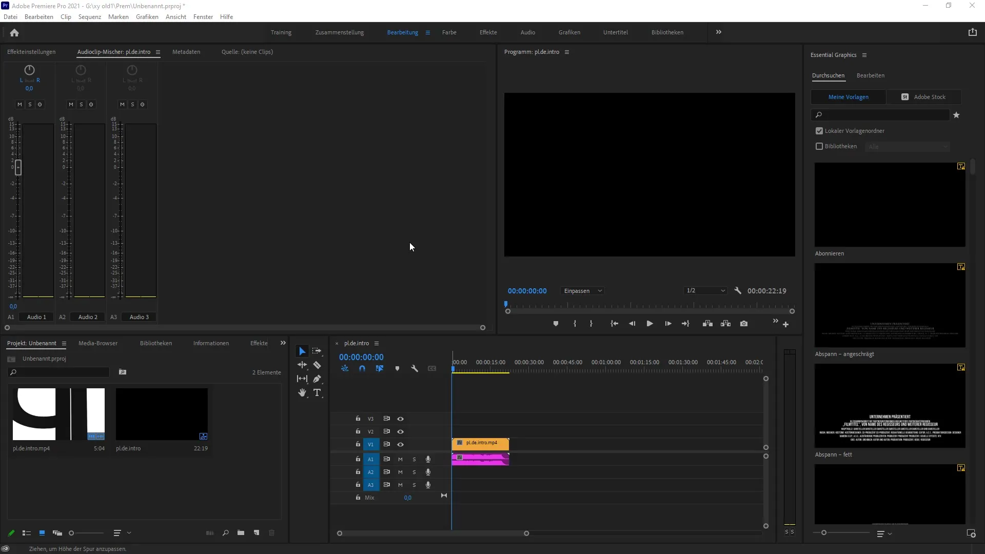The width and height of the screenshot is (985, 554).
Task: Open timeline display settings wrench
Action: tap(415, 368)
